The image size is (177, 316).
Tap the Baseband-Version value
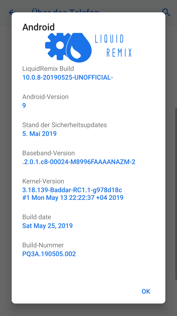79,162
